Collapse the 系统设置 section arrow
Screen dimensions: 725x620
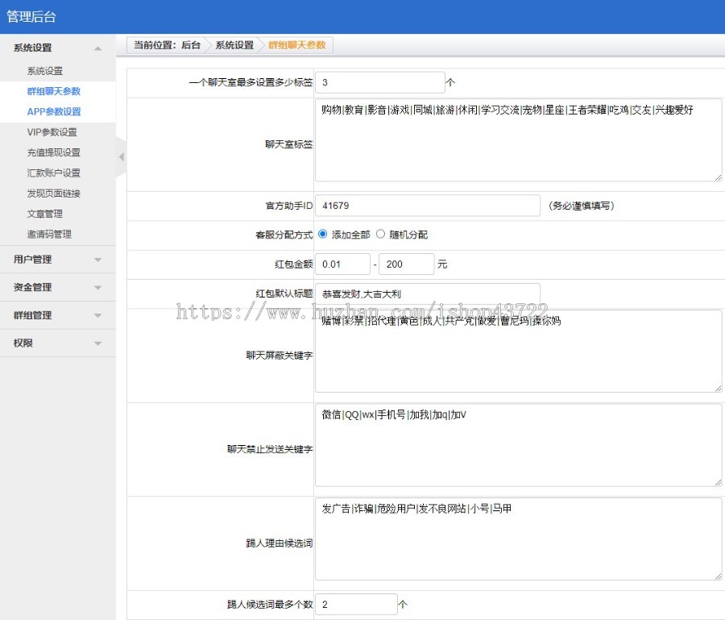[97, 48]
